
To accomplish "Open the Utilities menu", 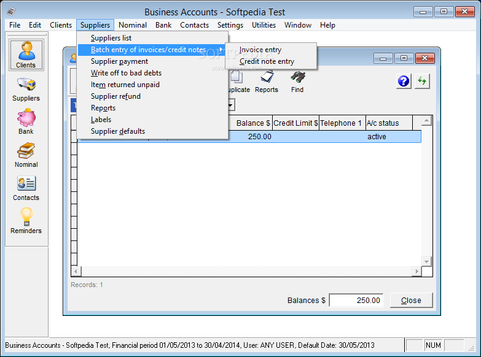I will (264, 25).
